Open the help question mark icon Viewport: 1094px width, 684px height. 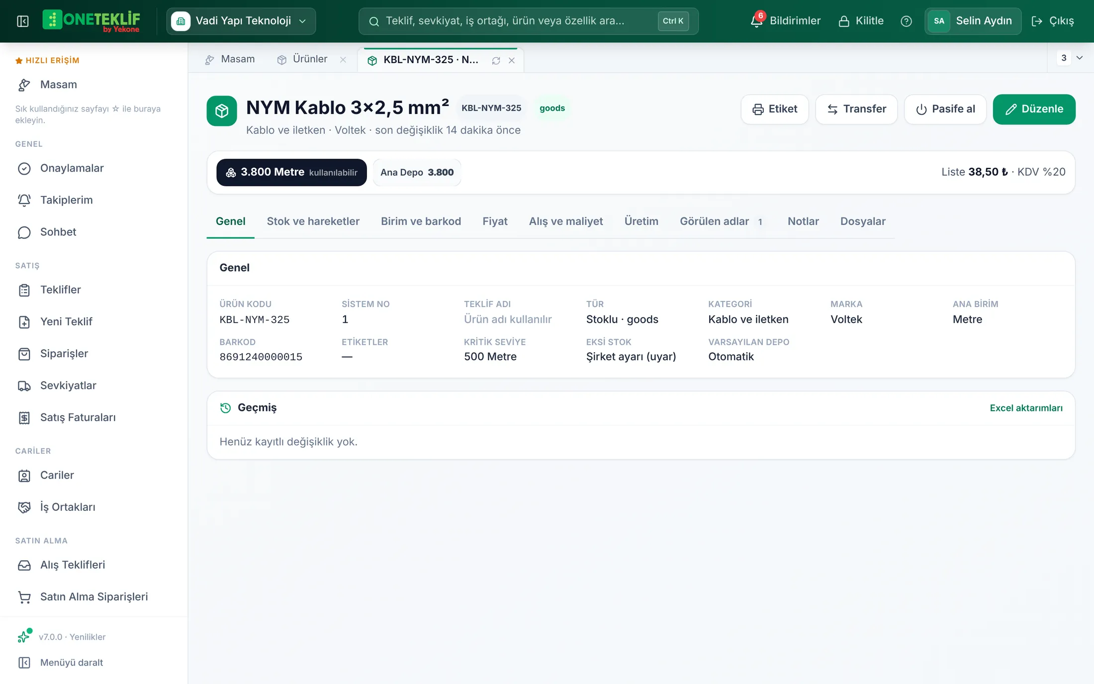click(x=906, y=21)
